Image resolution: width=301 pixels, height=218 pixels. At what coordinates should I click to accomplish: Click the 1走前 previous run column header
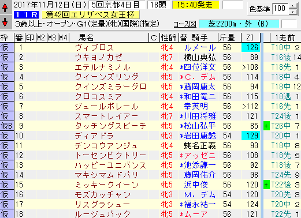click(x=285, y=37)
